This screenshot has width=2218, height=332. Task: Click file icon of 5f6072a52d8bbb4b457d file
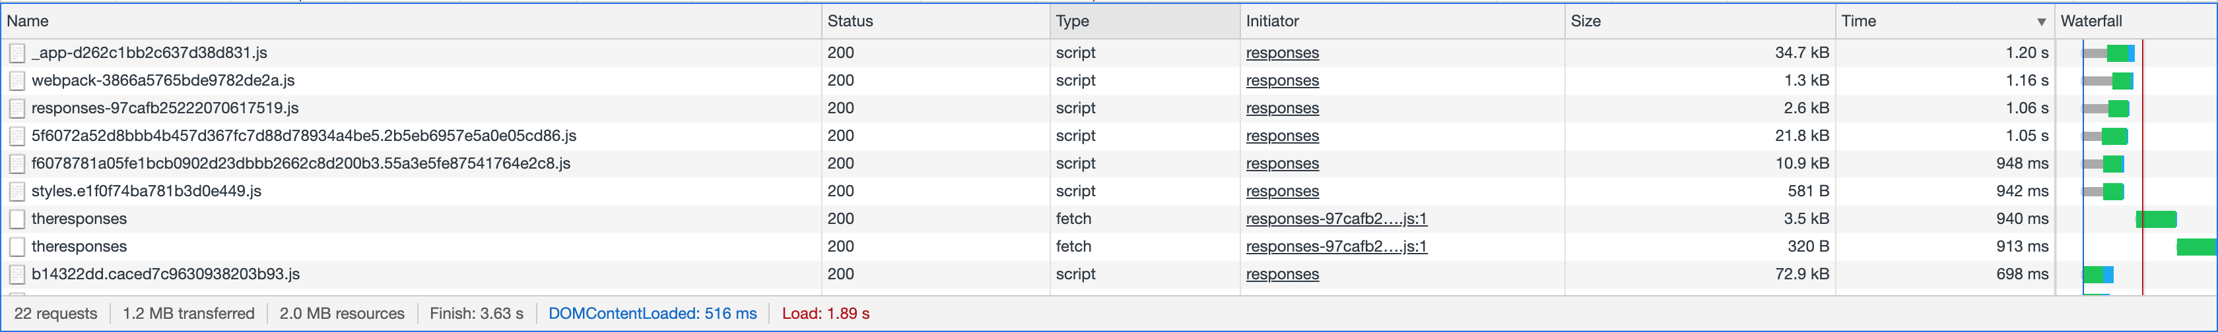click(17, 136)
